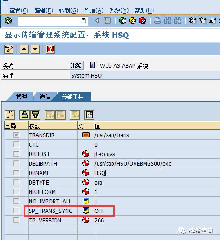The image size is (220, 240).
Task: Click the green checkmark Enter icon
Action: pyautogui.click(x=9, y=20)
